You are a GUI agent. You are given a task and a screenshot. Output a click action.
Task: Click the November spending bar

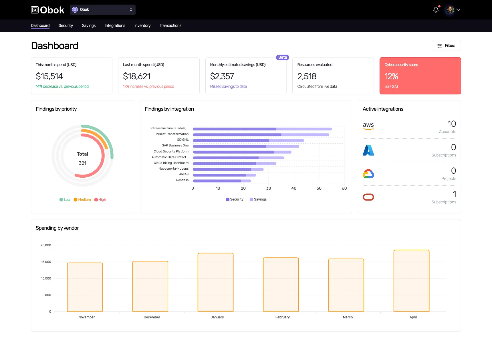click(85, 287)
